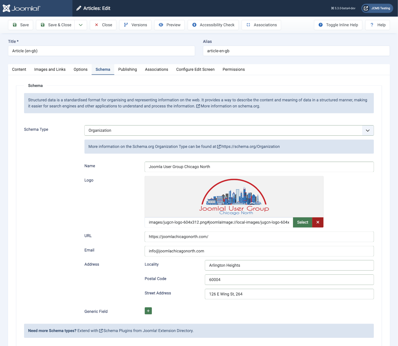Toggle Inline Help
This screenshot has width=398, height=346.
coord(338,25)
